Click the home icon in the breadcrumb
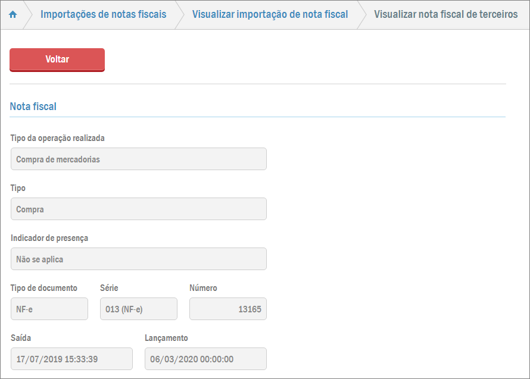 (x=13, y=14)
